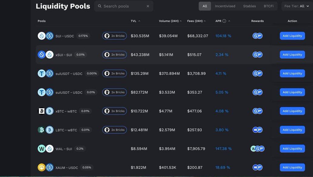Click the xBTC–wBTC pool token pair icon
The height and width of the screenshot is (177, 313).
(45, 111)
